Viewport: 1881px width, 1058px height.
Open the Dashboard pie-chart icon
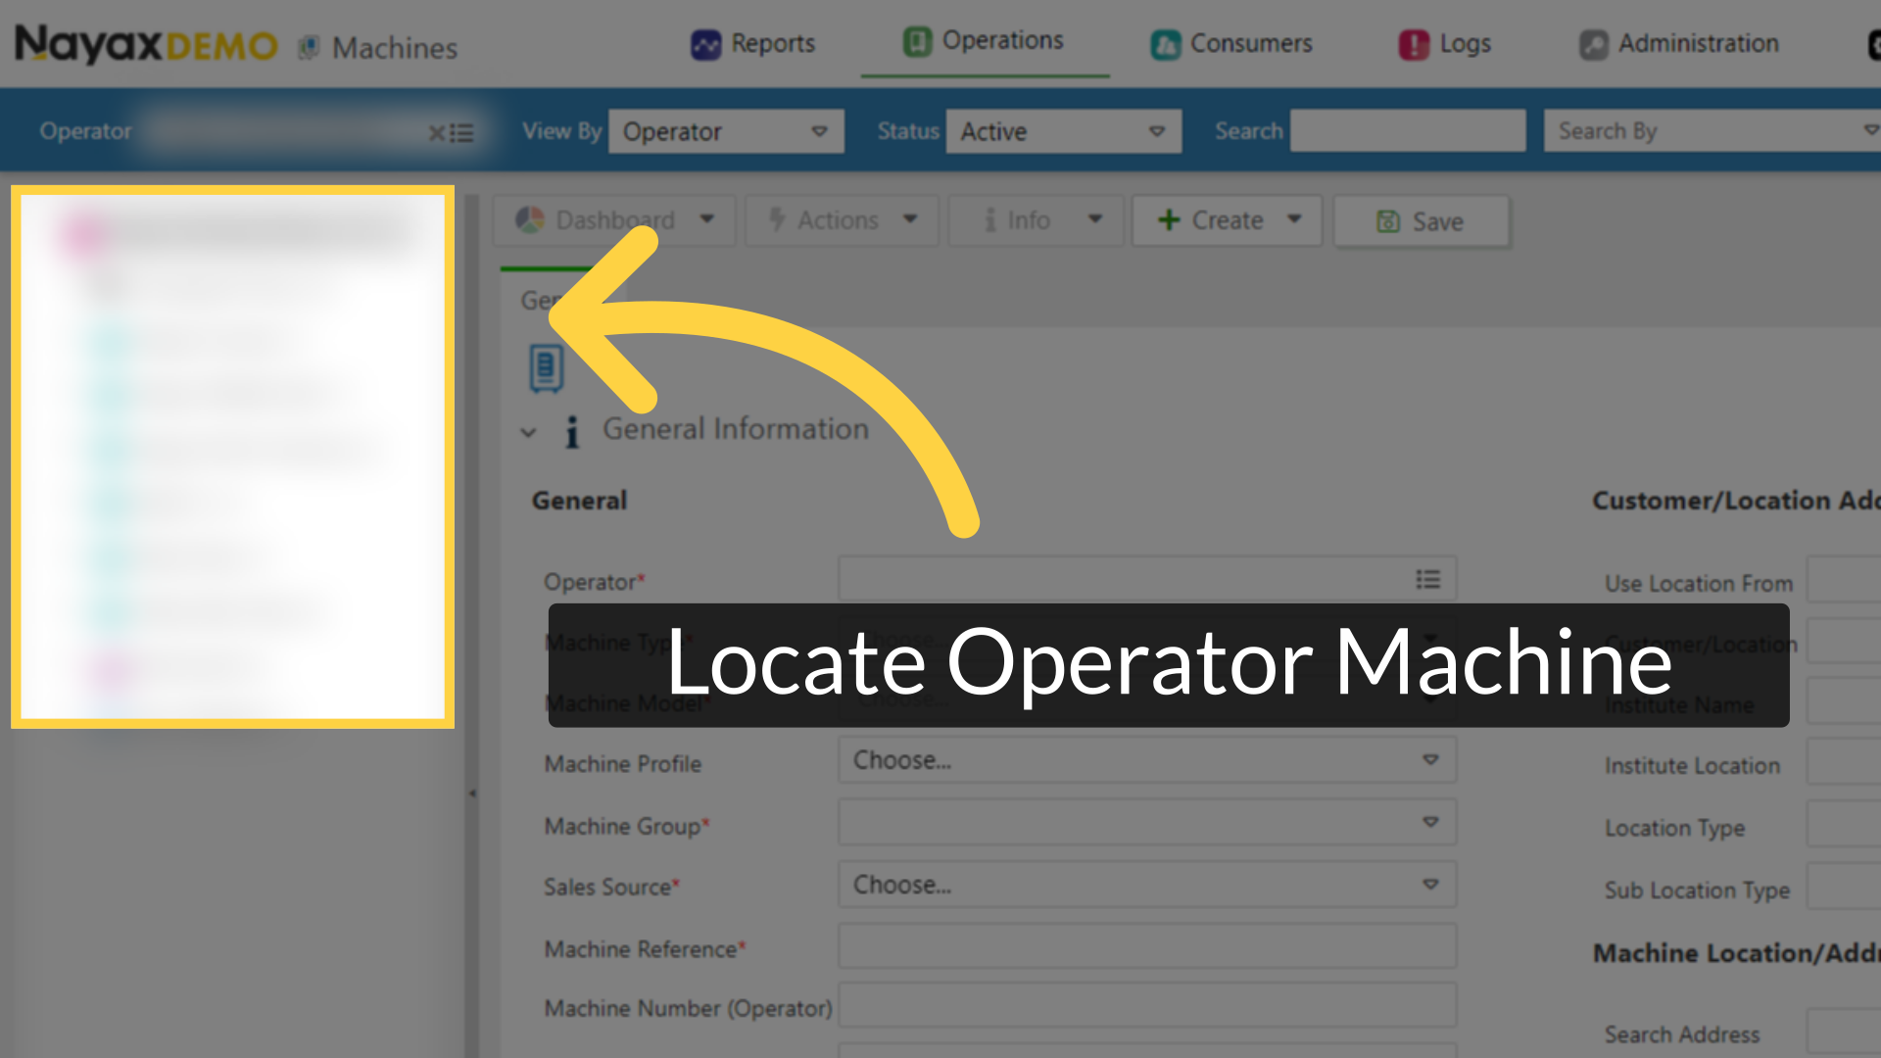pyautogui.click(x=530, y=219)
